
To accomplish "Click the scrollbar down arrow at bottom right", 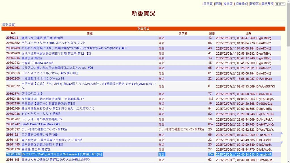I will point(288,161).
